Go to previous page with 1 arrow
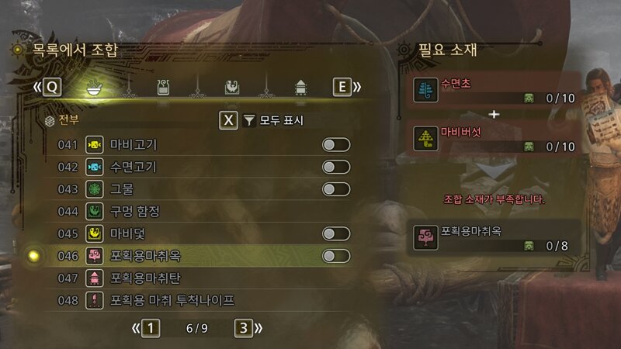 tap(146, 328)
